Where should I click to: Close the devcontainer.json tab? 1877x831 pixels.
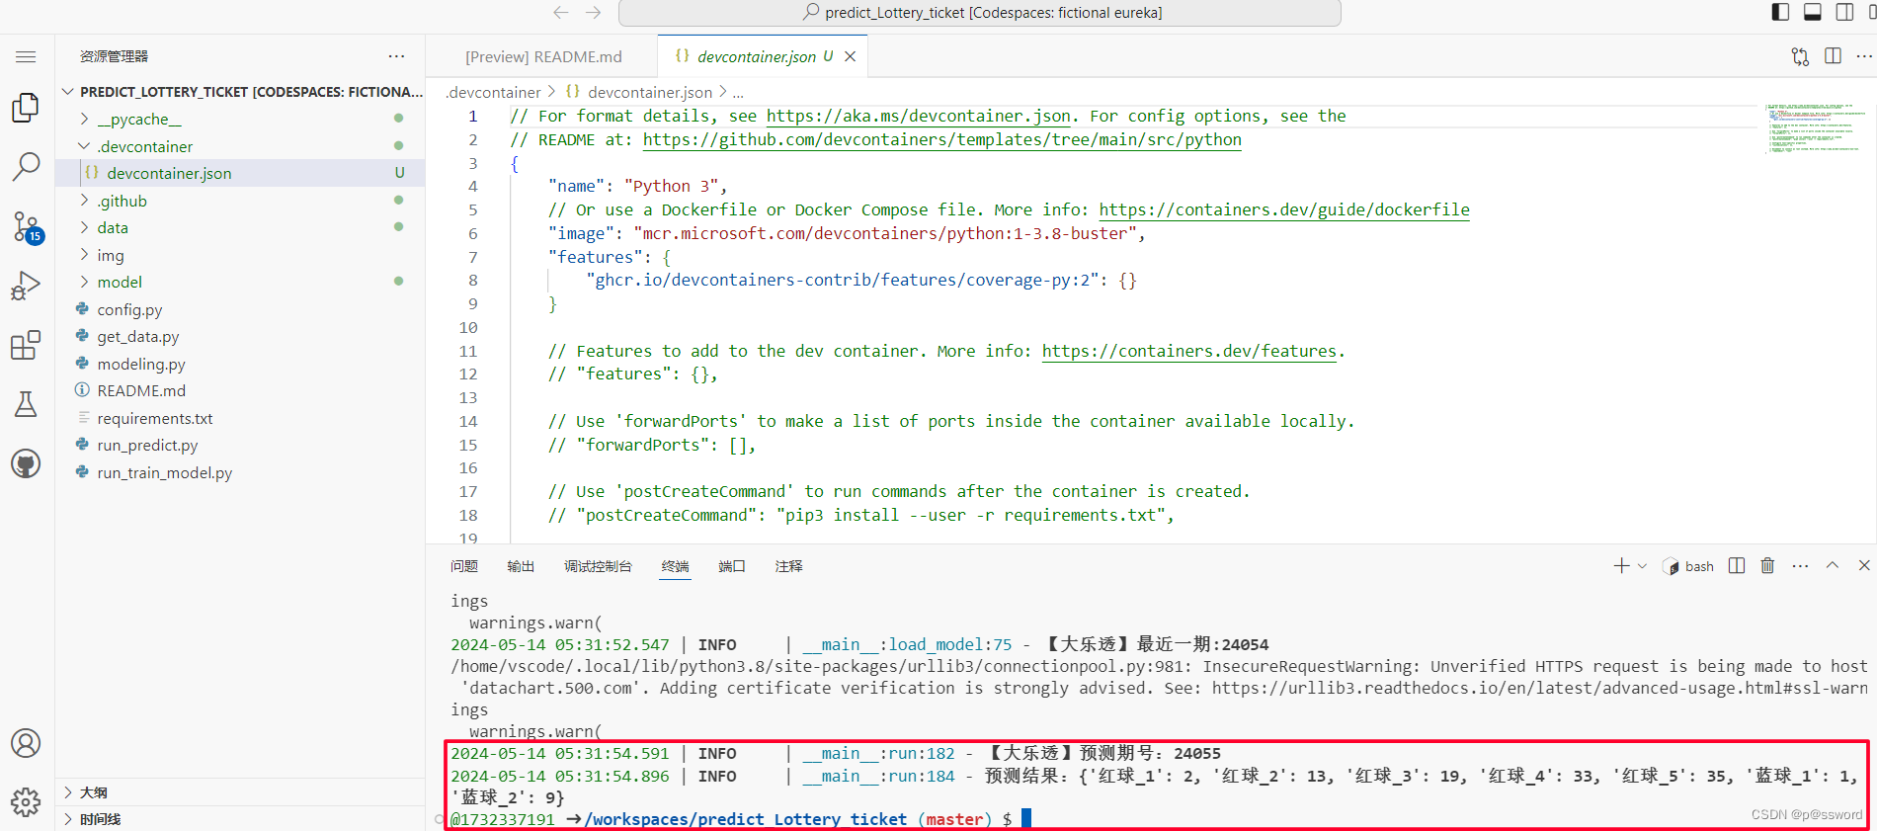(850, 56)
